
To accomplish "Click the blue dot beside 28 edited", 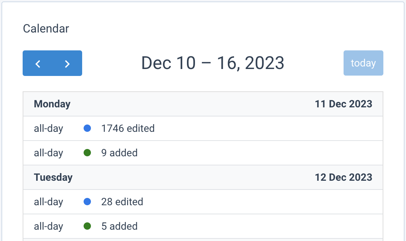I will [x=87, y=202].
